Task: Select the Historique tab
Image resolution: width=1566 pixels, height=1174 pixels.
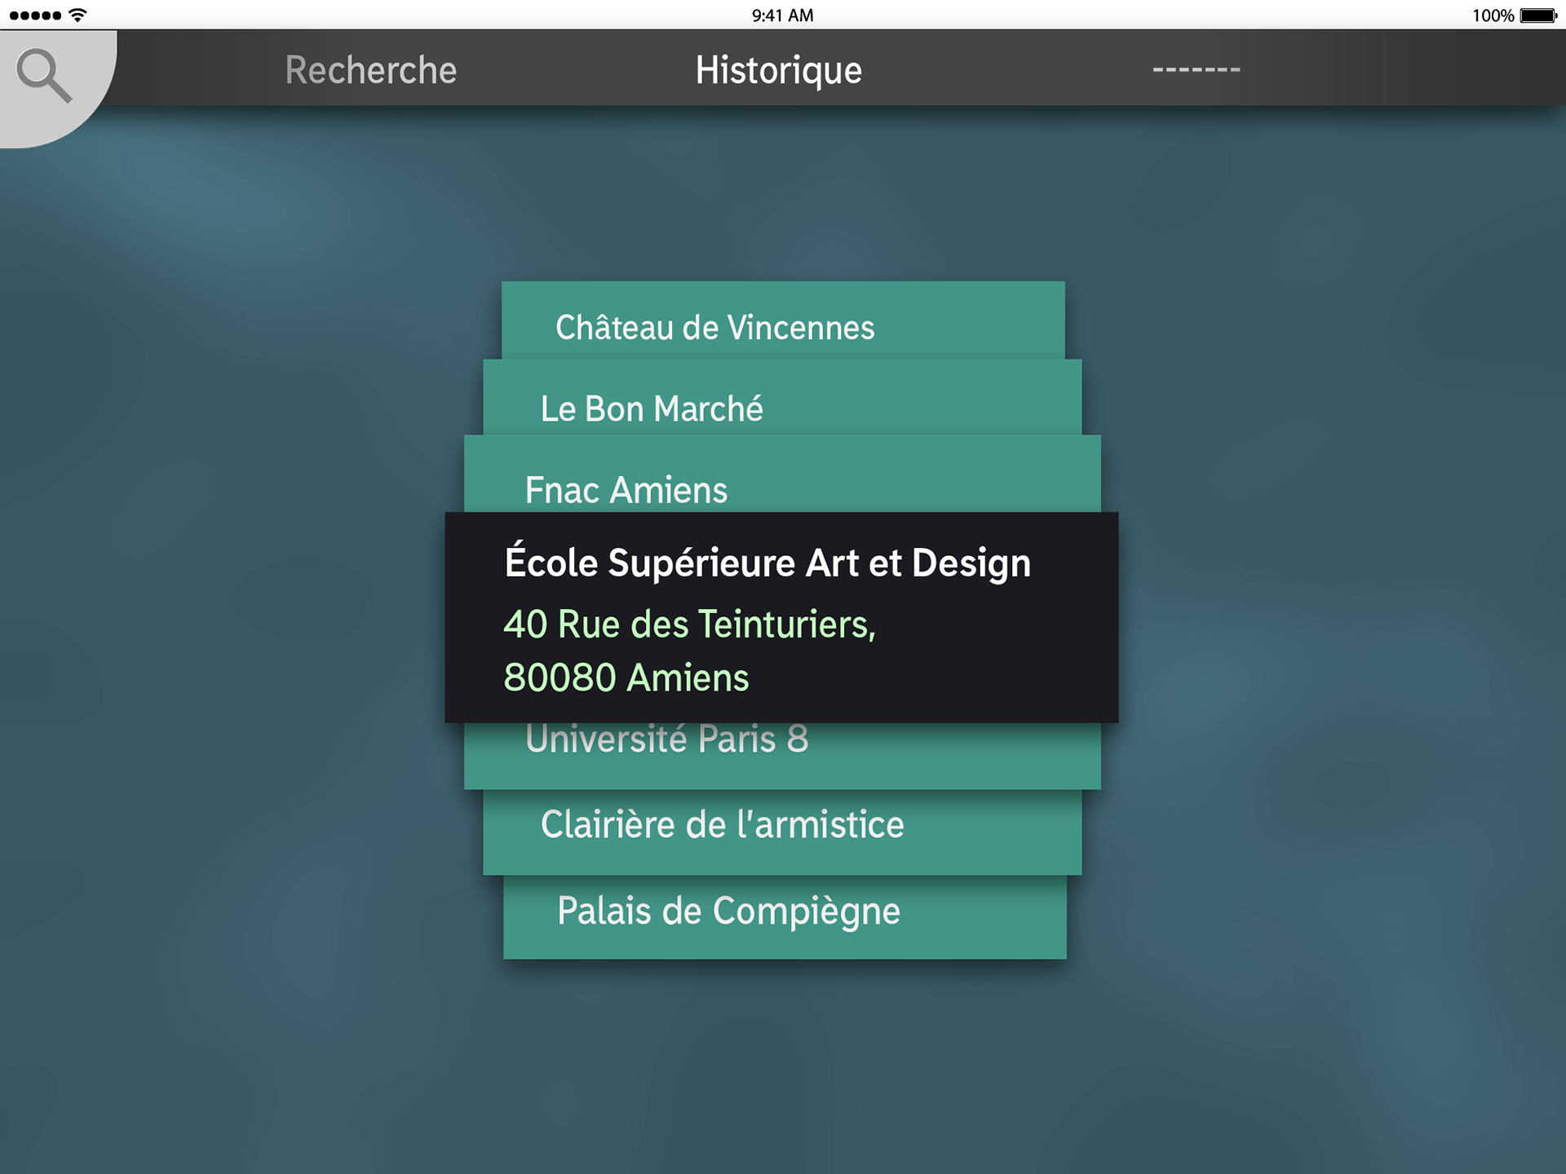Action: (x=778, y=70)
